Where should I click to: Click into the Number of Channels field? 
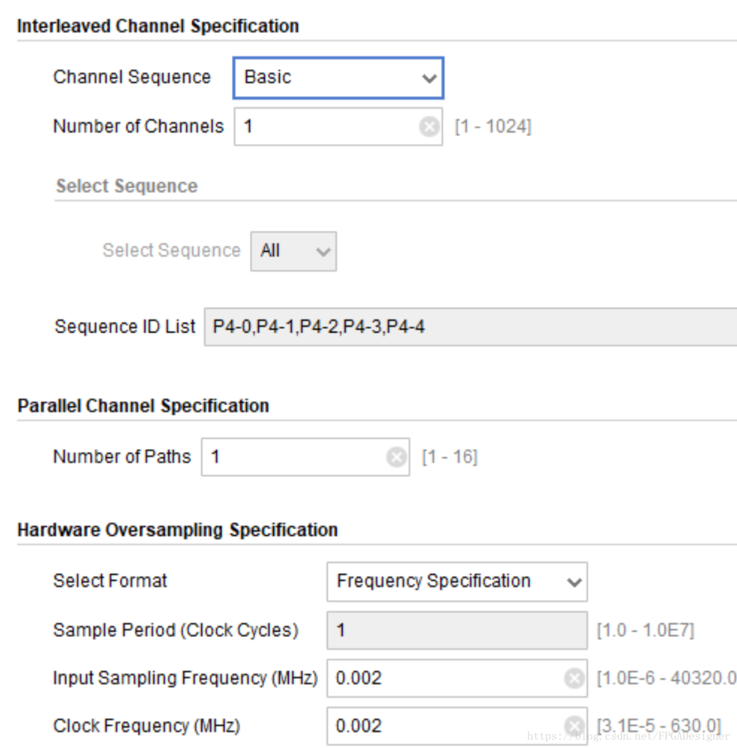(328, 127)
